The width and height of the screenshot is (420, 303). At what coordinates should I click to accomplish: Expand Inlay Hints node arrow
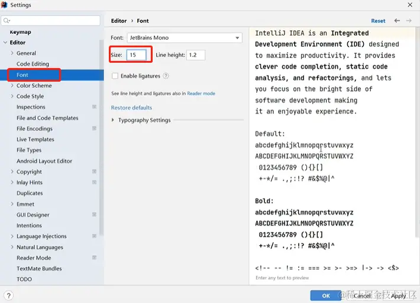pyautogui.click(x=12, y=182)
